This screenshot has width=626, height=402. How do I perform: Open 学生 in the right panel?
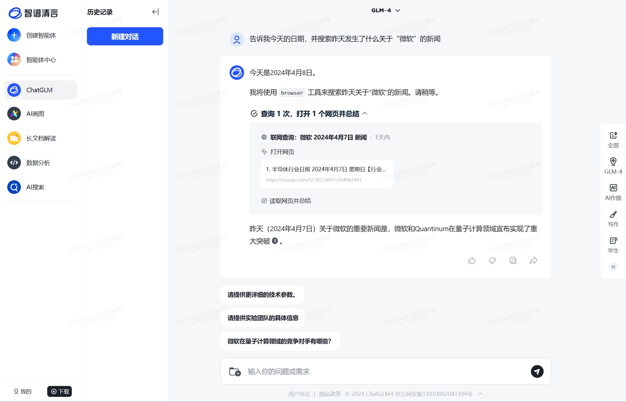point(613,245)
